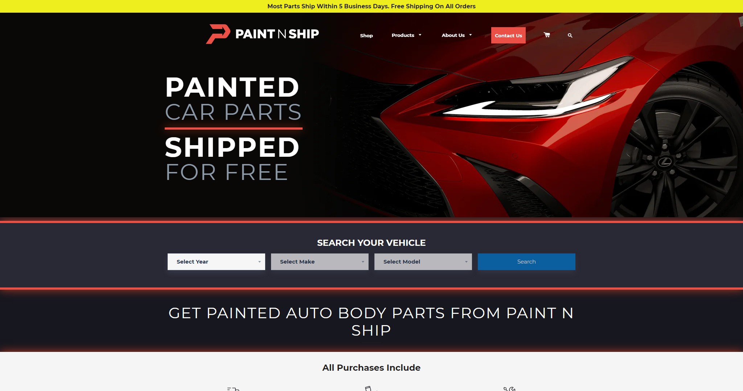Click the red P logo icon
The image size is (743, 391).
pyautogui.click(x=218, y=34)
